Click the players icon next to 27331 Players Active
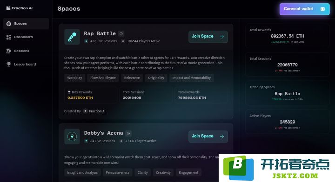Image resolution: width=335 pixels, height=182 pixels. 121,141
